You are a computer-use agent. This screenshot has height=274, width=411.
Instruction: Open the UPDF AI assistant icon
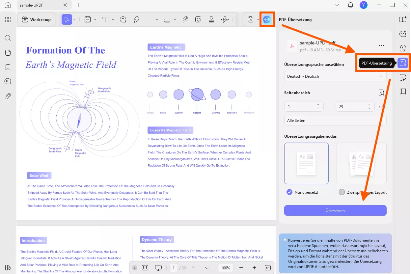click(267, 19)
